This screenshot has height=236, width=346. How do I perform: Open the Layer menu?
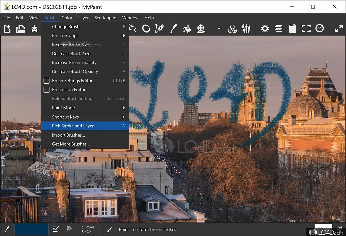(x=83, y=18)
